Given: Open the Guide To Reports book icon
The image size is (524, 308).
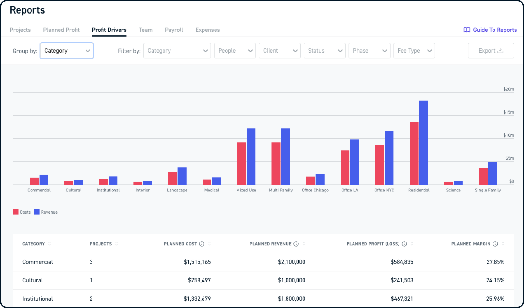Looking at the screenshot, I should point(467,30).
